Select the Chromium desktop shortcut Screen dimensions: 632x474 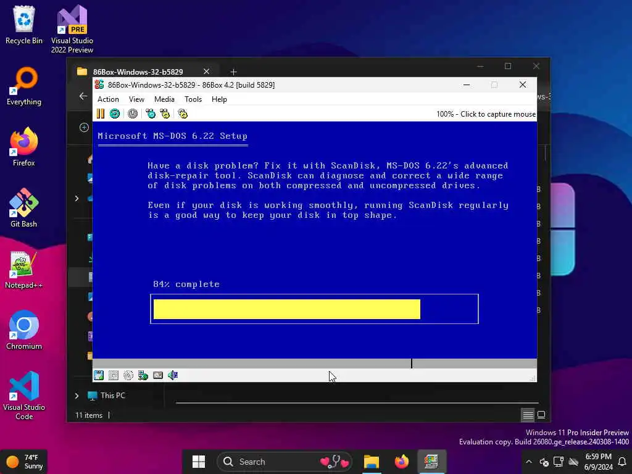(x=24, y=330)
